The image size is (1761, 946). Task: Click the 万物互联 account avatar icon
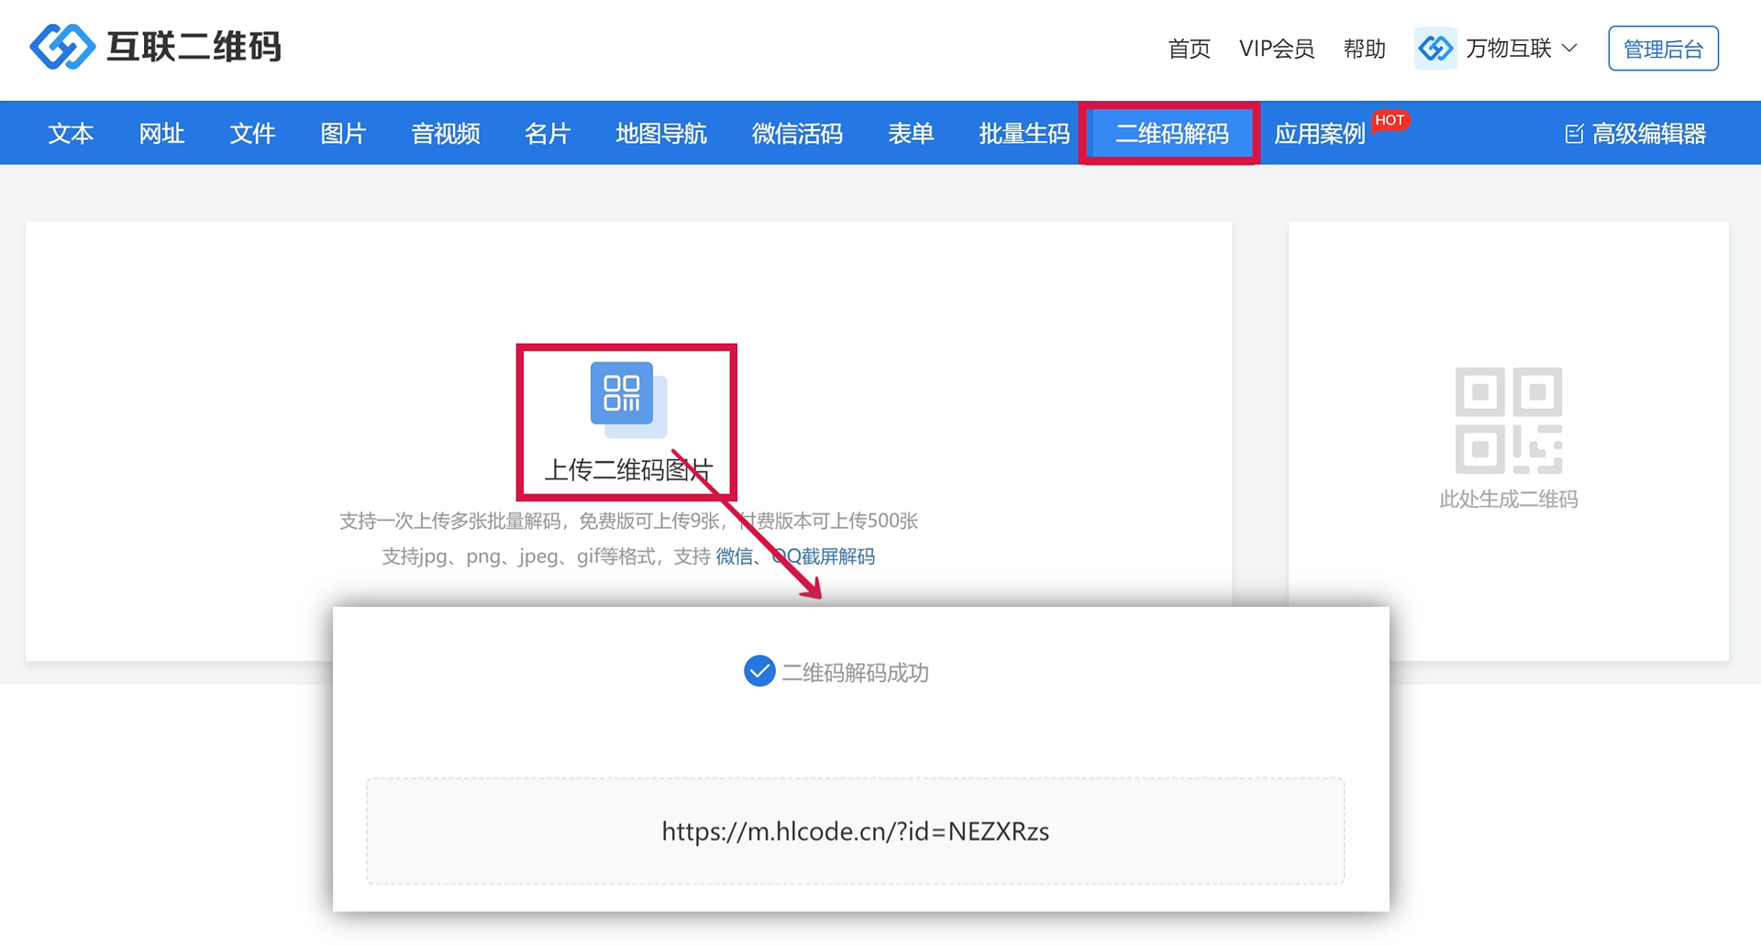1435,49
